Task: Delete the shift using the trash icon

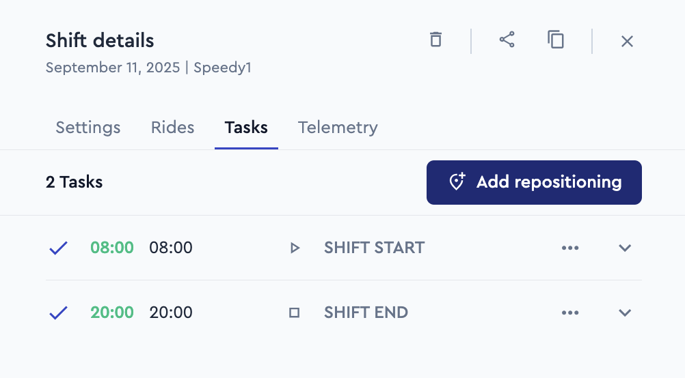Action: click(435, 40)
